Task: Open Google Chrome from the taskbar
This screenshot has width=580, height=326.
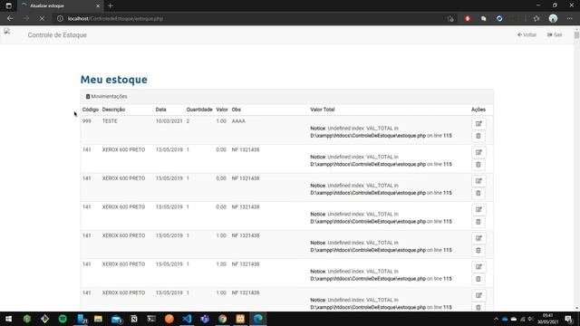Action: pos(222,319)
